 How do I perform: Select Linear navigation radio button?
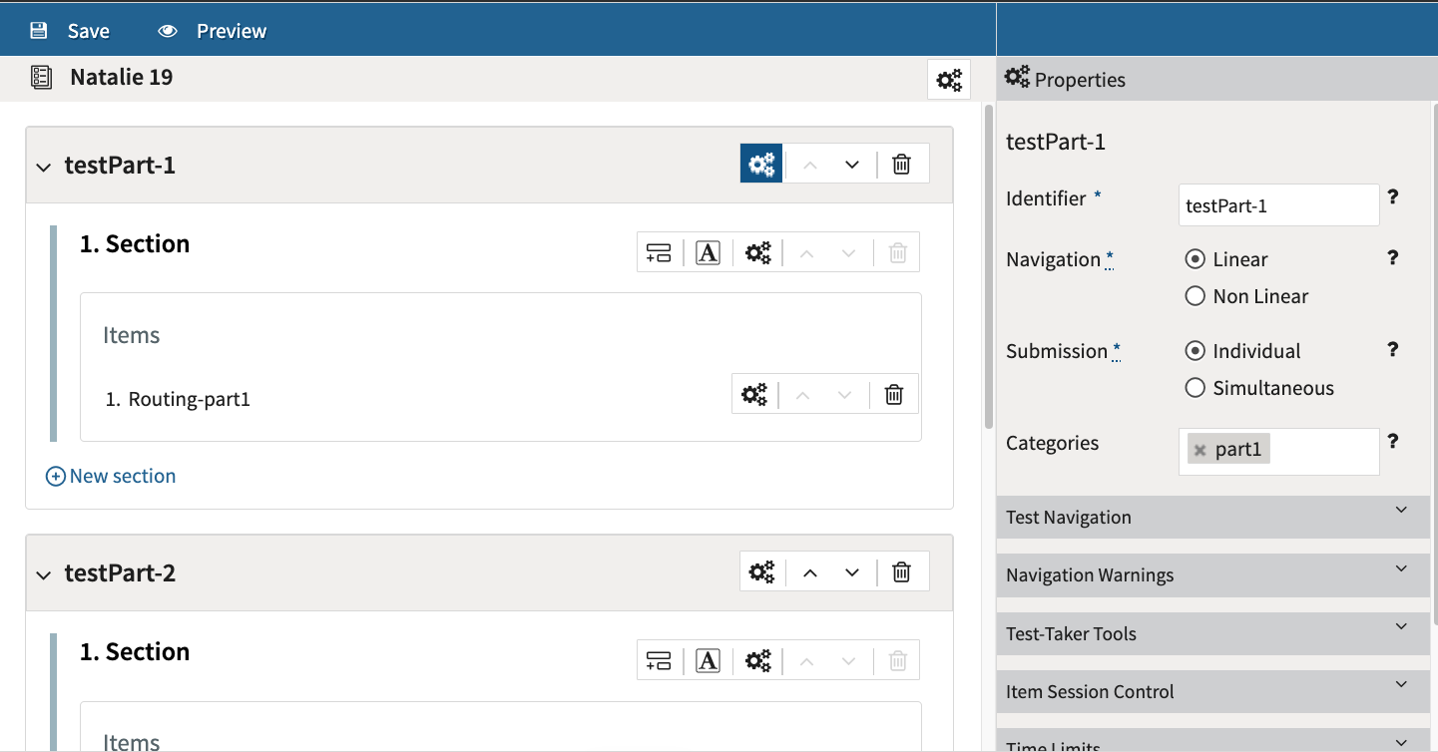click(1195, 259)
